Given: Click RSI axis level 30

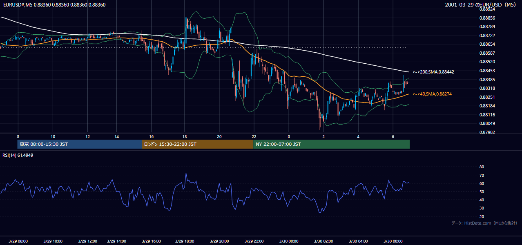Looking at the screenshot, I should (482, 208).
